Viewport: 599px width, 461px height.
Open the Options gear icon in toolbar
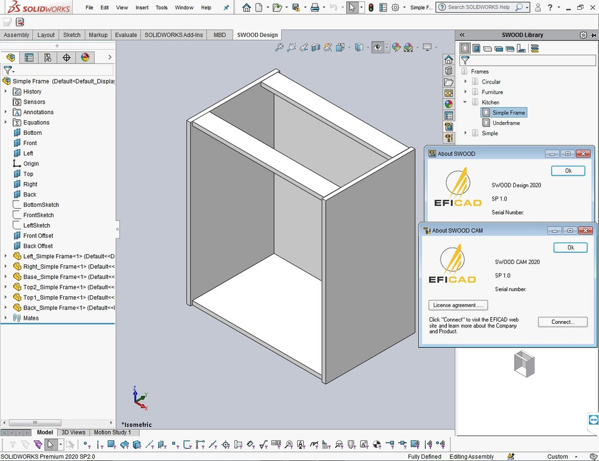395,7
